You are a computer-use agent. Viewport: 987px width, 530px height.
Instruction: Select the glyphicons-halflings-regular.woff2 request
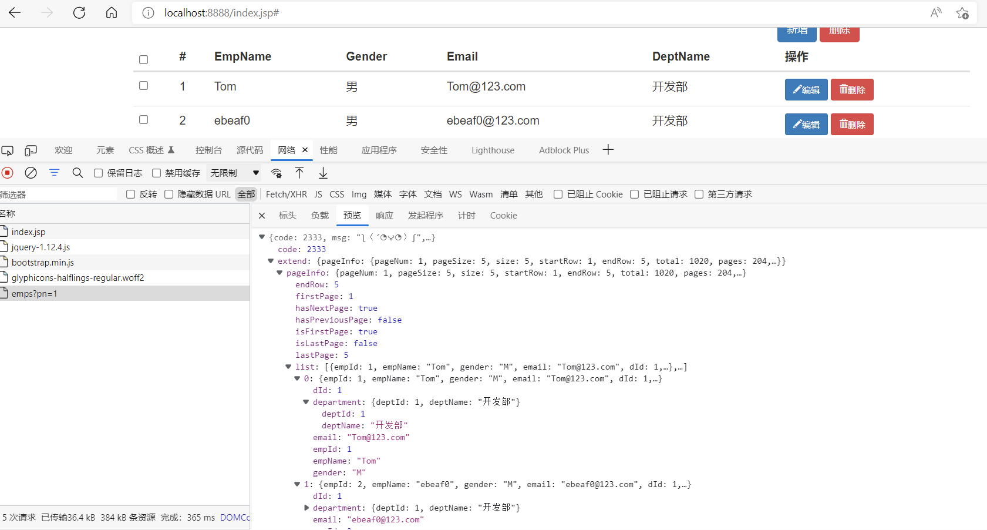coord(124,277)
